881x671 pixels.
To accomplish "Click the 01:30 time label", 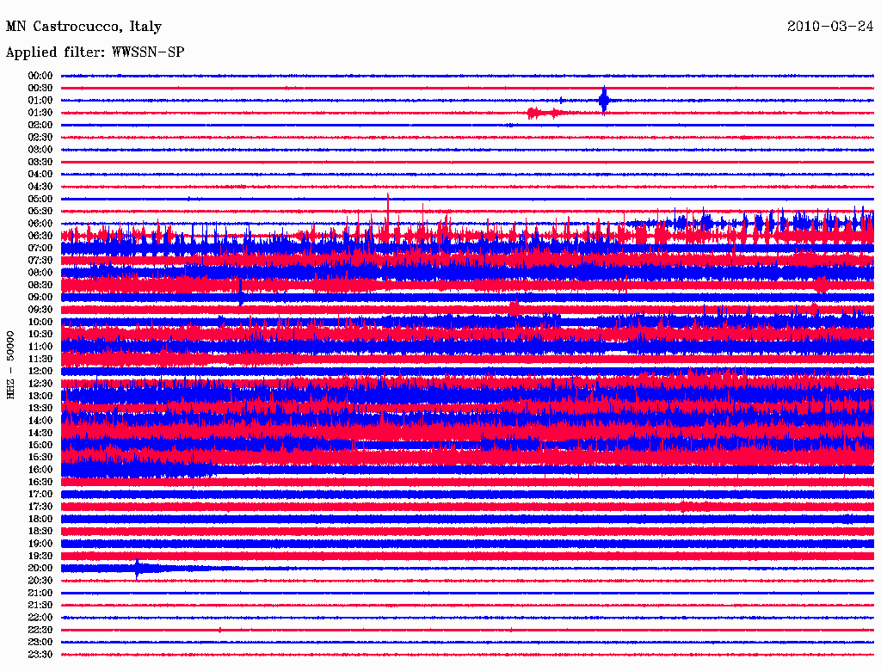I will [40, 113].
